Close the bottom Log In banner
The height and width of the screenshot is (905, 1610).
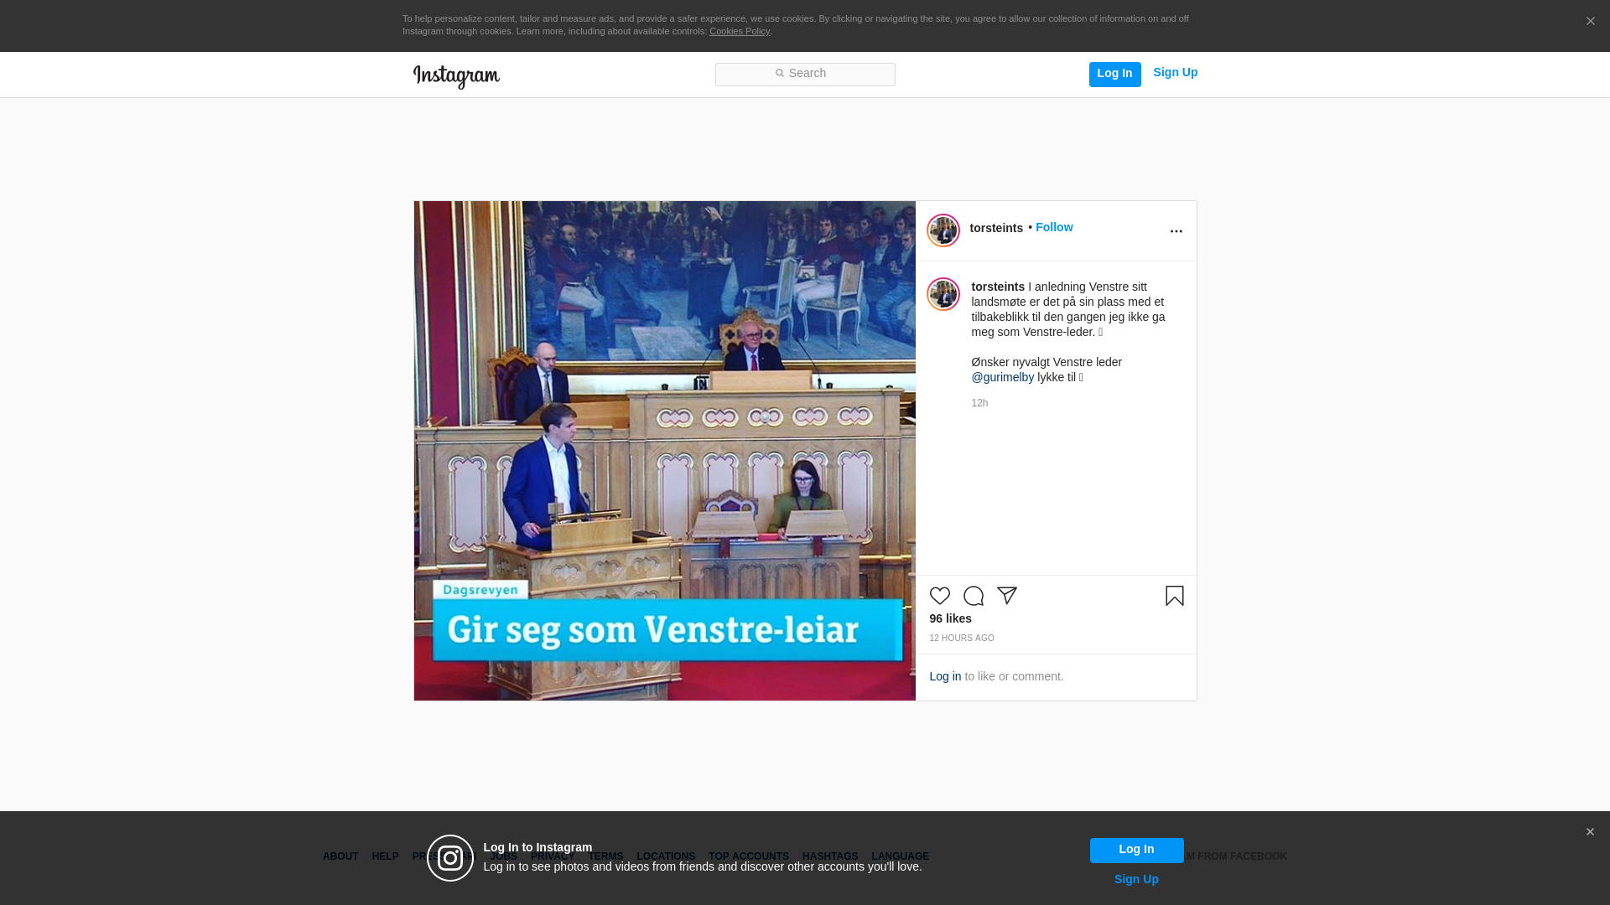[x=1590, y=832]
